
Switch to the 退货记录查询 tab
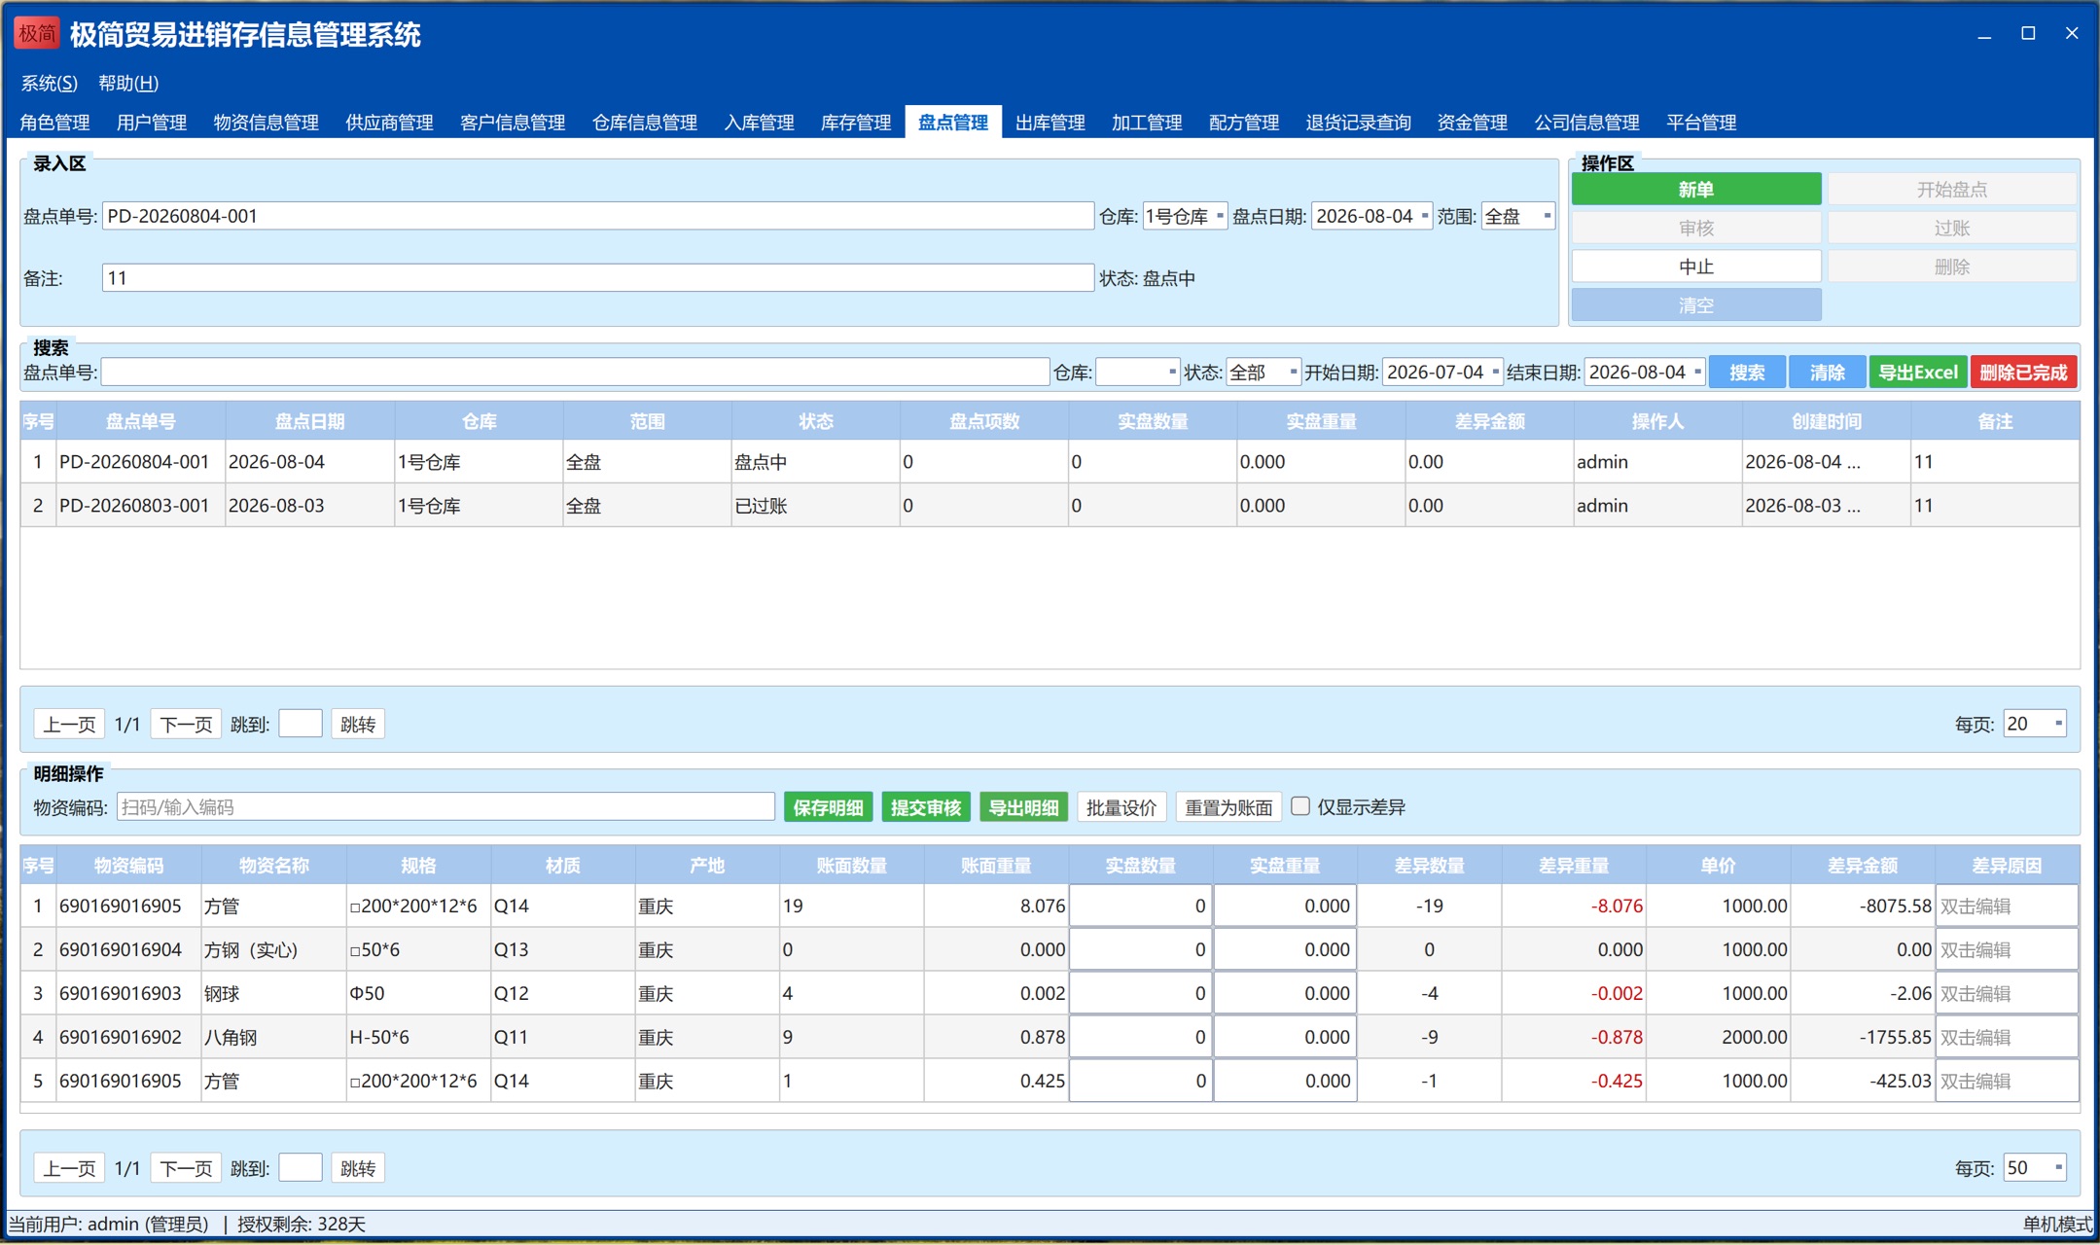coord(1359,123)
